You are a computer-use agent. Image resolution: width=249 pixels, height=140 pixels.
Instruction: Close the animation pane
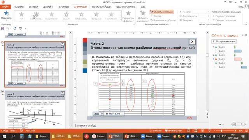[245, 35]
